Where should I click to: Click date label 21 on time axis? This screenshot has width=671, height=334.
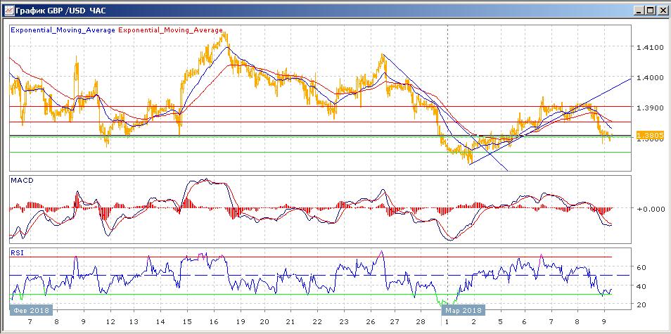click(x=291, y=321)
